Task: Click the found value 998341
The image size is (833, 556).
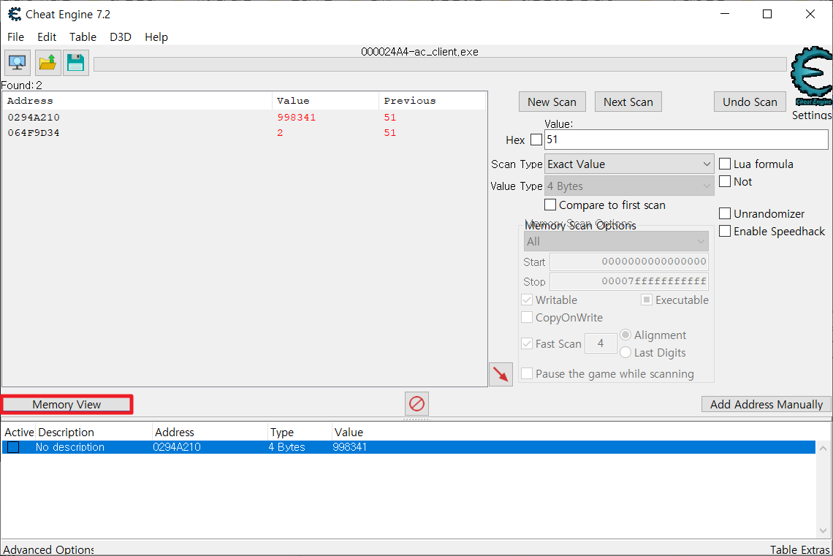Action: coord(297,118)
